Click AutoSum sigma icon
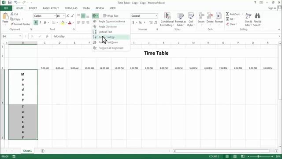This screenshot has width=282, height=159. point(227,14)
